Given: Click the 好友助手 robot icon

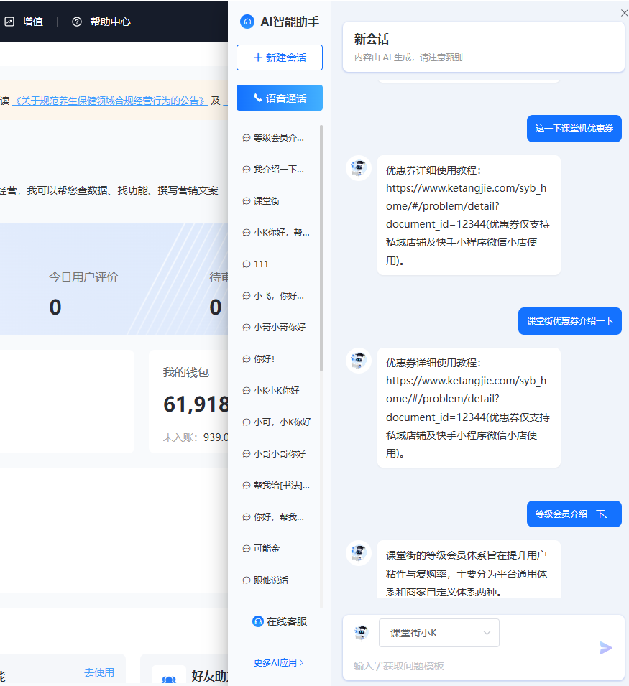Looking at the screenshot, I should point(170,677).
